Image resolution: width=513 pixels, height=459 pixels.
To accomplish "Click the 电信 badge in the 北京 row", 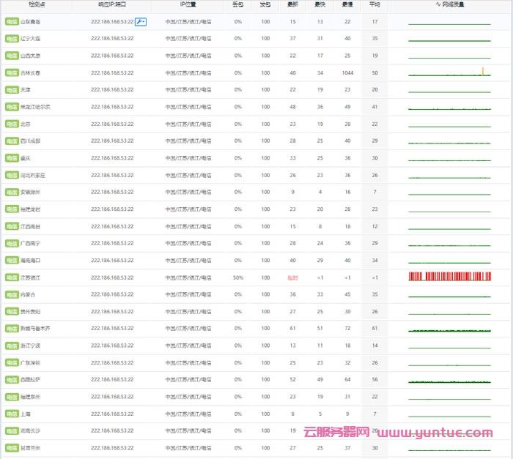I will (x=12, y=124).
